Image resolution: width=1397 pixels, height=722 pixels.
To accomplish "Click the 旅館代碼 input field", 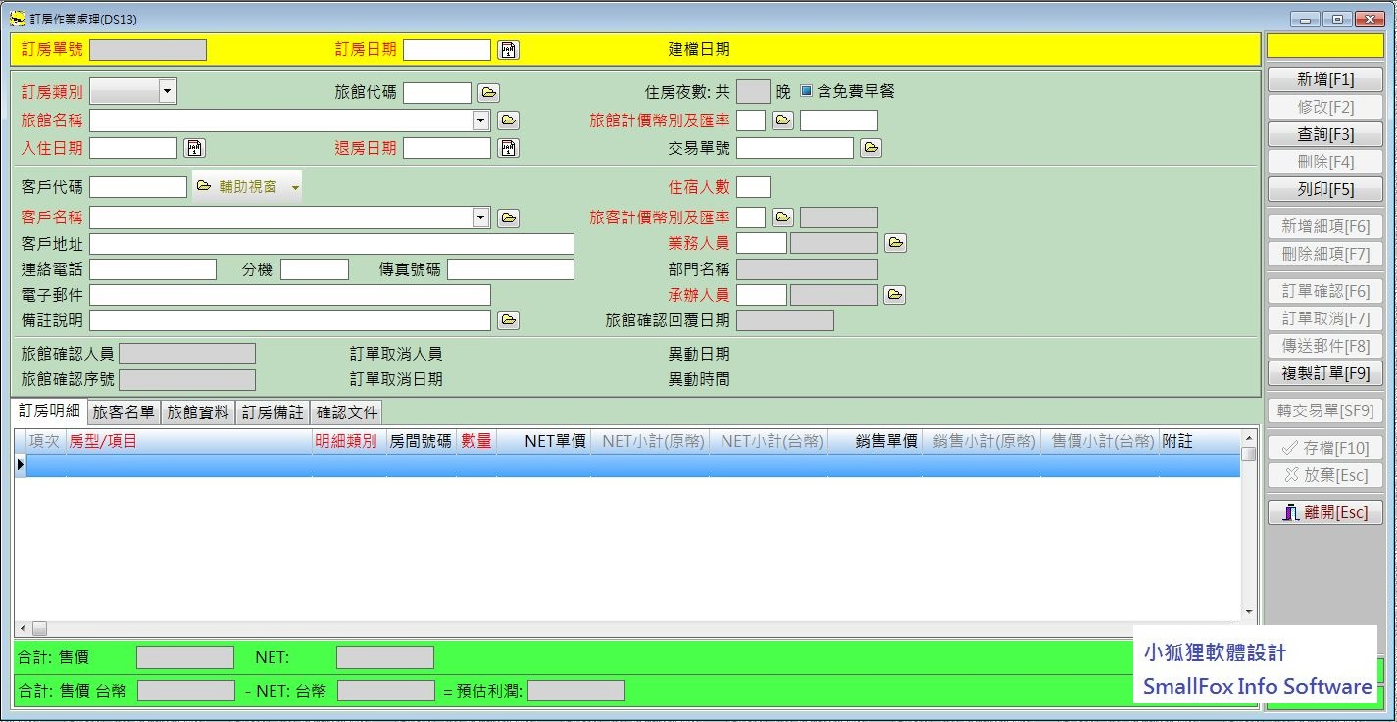I will click(437, 93).
